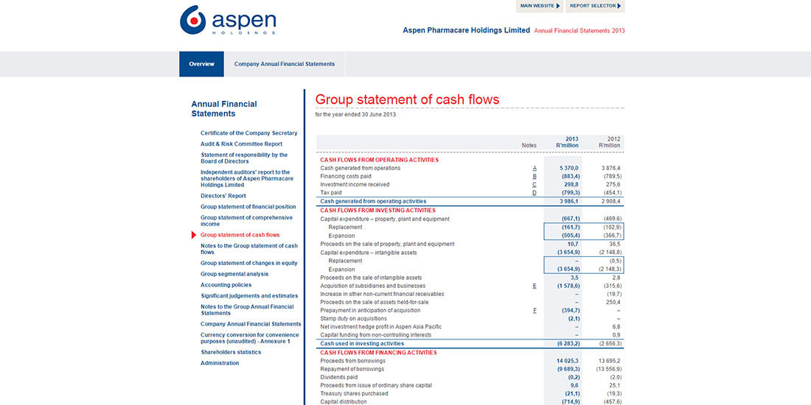Open Group segmental analysis link
This screenshot has height=405, width=811.
coord(234,274)
